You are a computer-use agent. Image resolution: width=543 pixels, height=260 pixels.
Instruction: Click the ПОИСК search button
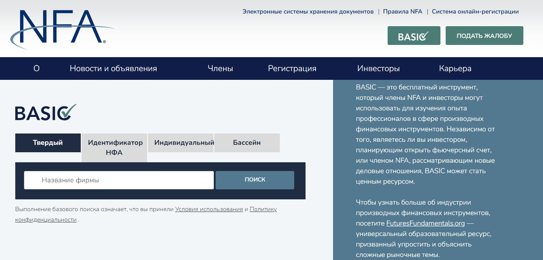click(x=255, y=180)
